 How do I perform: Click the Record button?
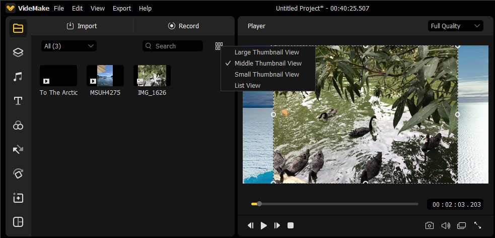[x=184, y=26]
